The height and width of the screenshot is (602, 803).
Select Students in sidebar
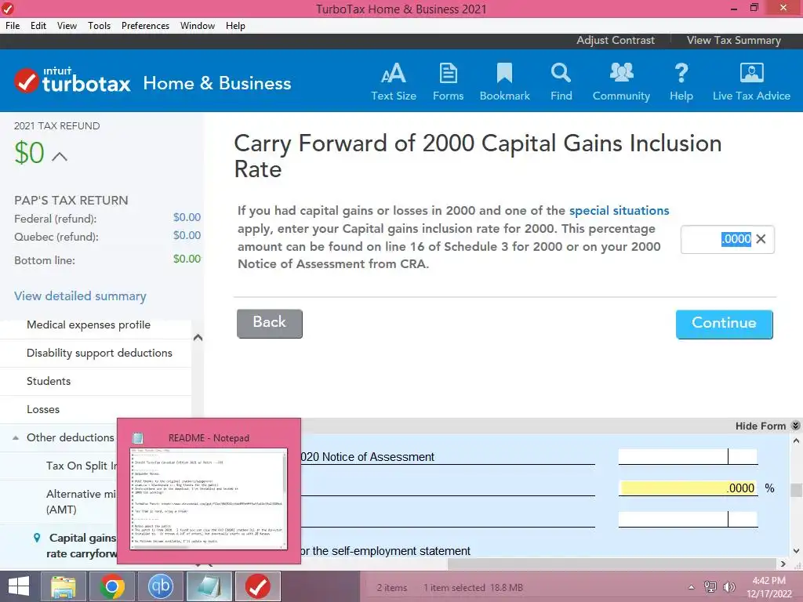coord(96,381)
